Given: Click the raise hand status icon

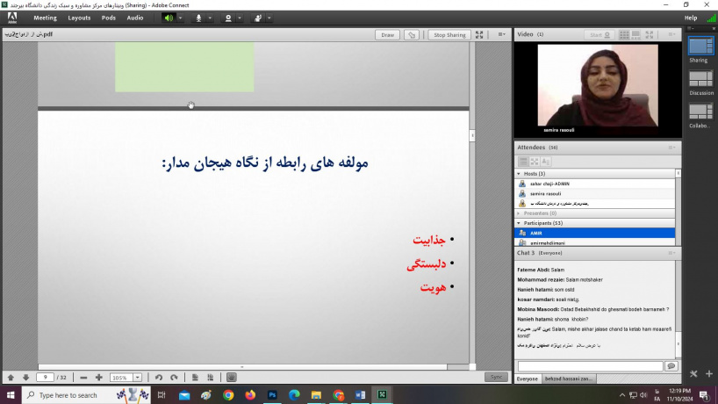Looking at the screenshot, I should (x=258, y=18).
